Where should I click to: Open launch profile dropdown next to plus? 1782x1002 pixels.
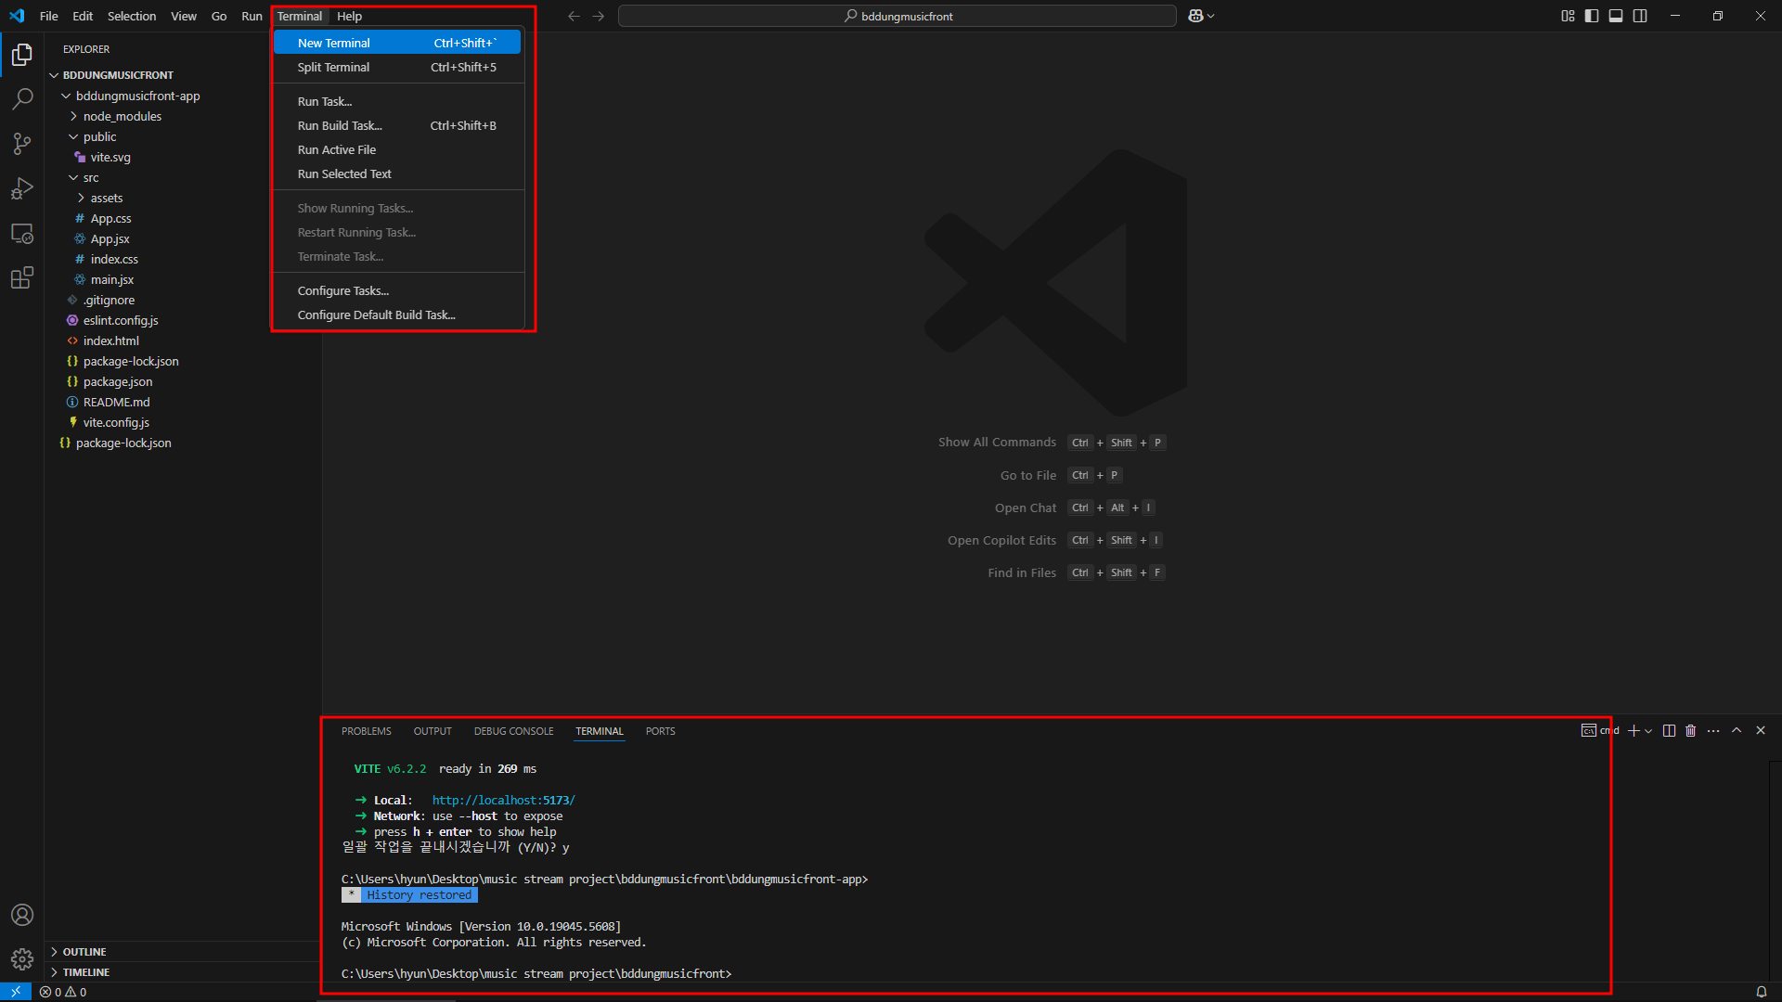1648,731
